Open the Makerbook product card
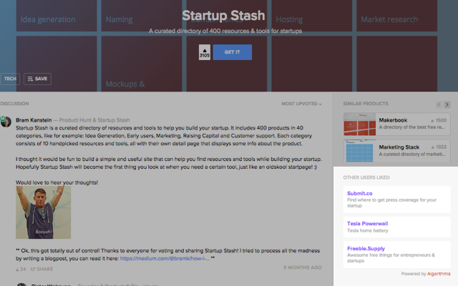 pos(397,124)
